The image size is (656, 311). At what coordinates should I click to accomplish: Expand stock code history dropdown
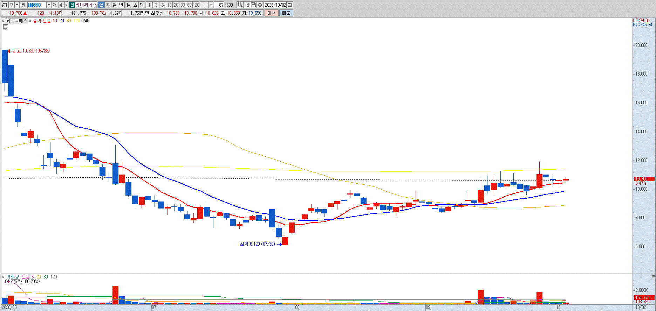tap(49, 5)
